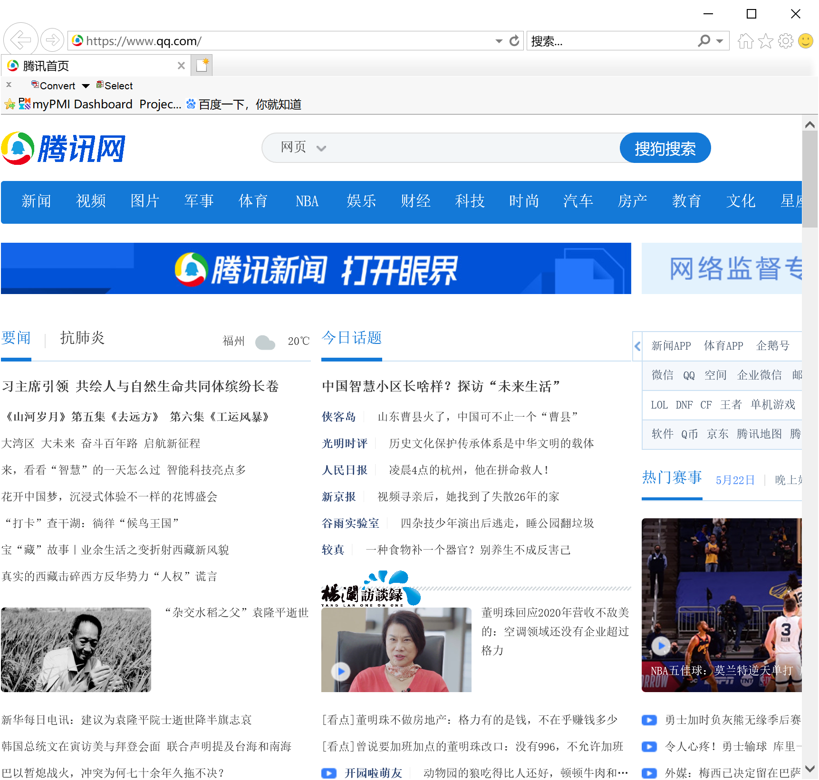The image size is (819, 780).
Task: Open the 网页 search type dropdown
Action: pos(303,147)
